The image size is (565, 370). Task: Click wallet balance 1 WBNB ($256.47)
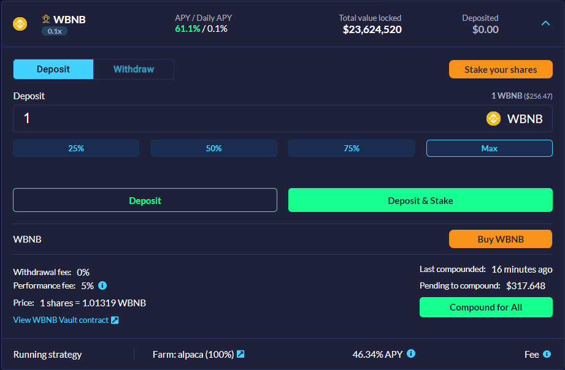click(522, 96)
